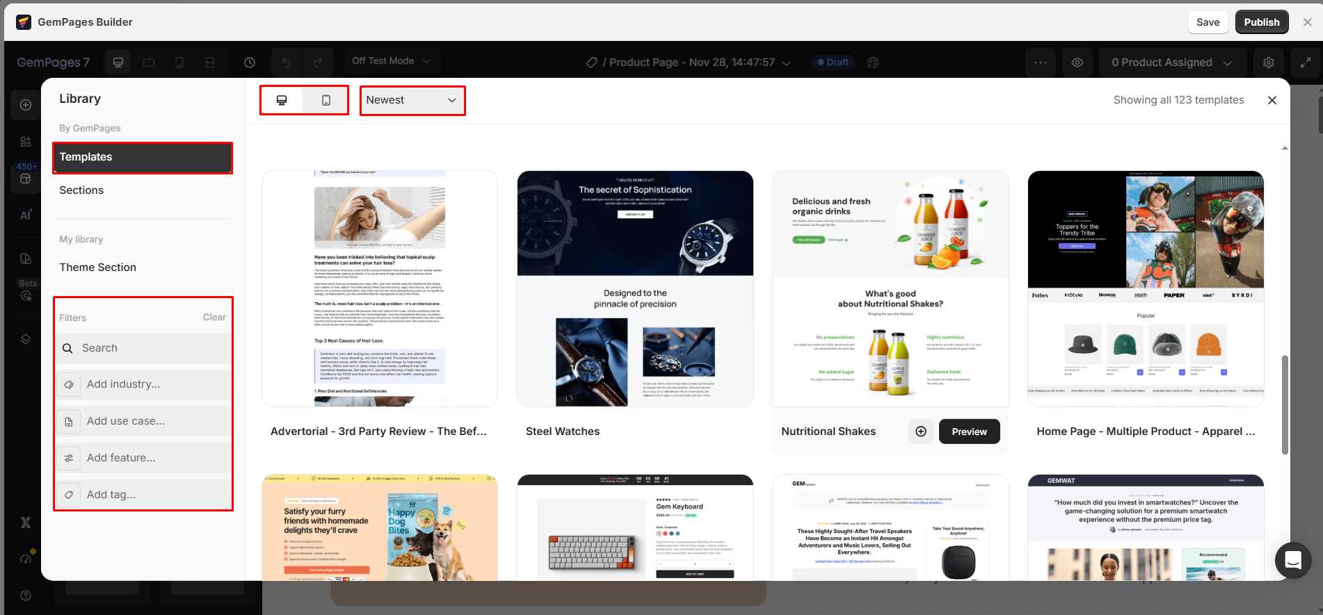This screenshot has height=615, width=1323.
Task: Open the Newest sort dropdown
Action: (412, 100)
